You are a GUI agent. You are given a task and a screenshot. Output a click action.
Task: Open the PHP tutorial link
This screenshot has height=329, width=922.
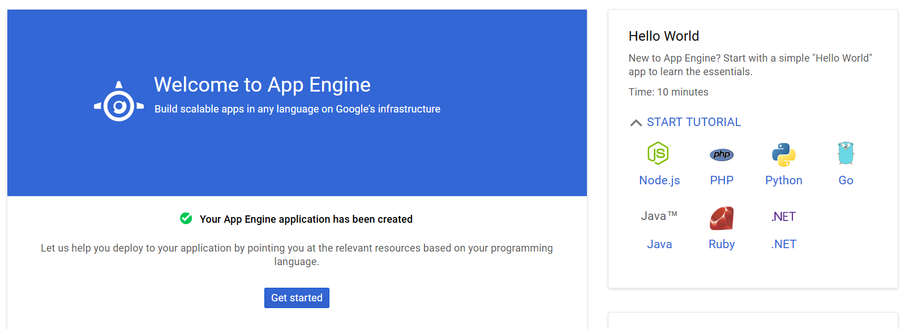(722, 180)
